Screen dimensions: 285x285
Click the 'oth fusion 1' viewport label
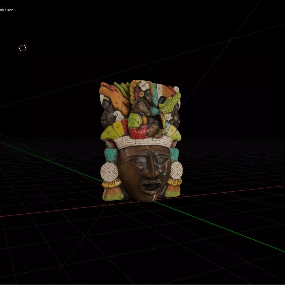click(x=8, y=10)
